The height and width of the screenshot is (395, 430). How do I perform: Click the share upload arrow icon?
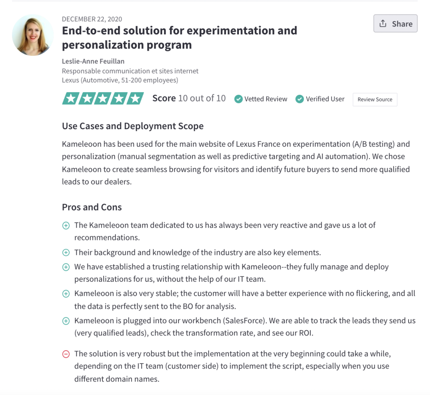[383, 23]
